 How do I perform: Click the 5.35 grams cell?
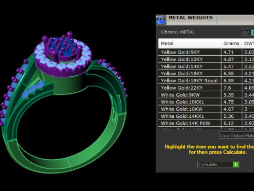click(231, 95)
